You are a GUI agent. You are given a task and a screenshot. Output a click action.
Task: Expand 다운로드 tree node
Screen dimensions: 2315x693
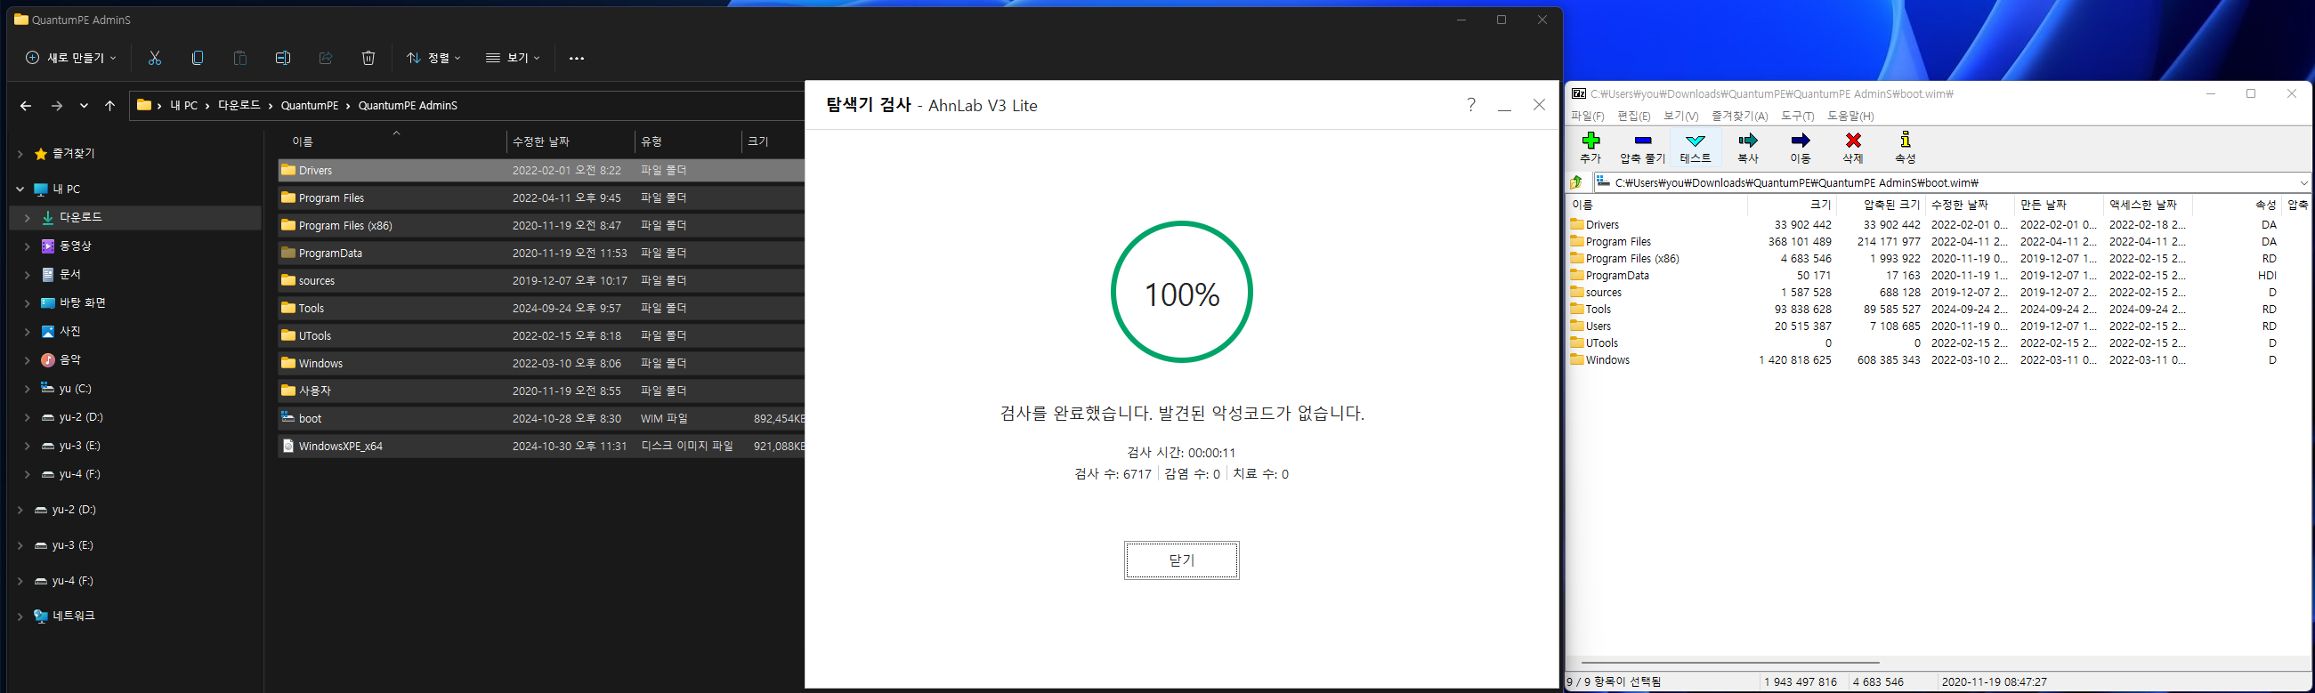(x=27, y=218)
